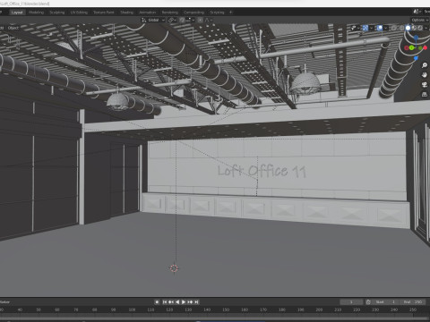
Task: Open the snapping options dropdown
Action: click(x=190, y=20)
